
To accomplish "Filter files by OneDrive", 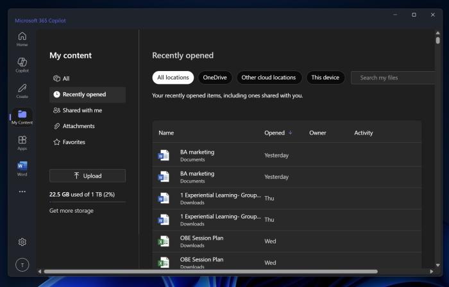I will 215,78.
